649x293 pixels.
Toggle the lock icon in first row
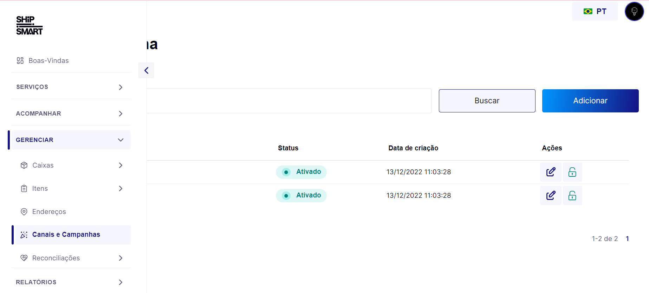click(572, 172)
